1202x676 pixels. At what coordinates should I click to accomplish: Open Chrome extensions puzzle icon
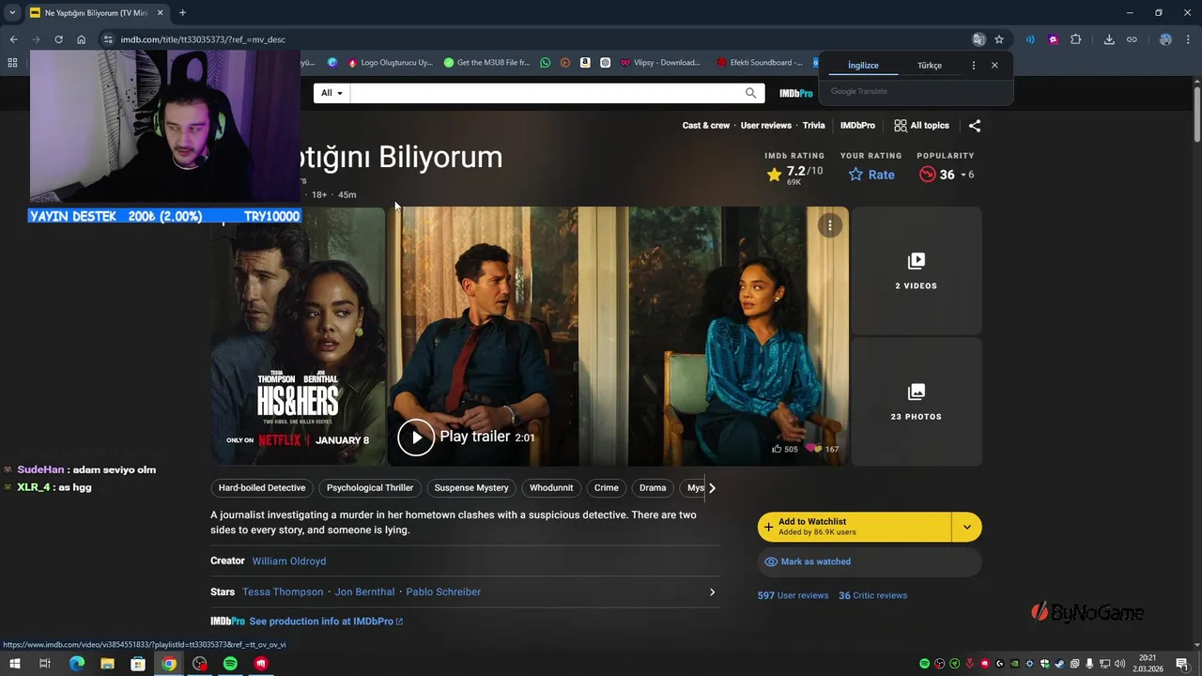(x=1076, y=39)
